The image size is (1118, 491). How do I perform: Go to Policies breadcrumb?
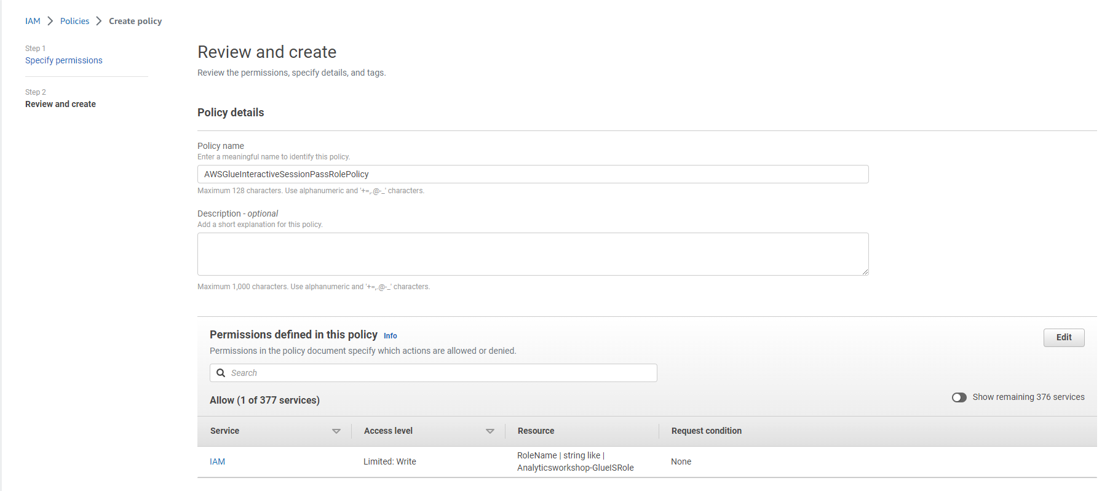coord(74,21)
